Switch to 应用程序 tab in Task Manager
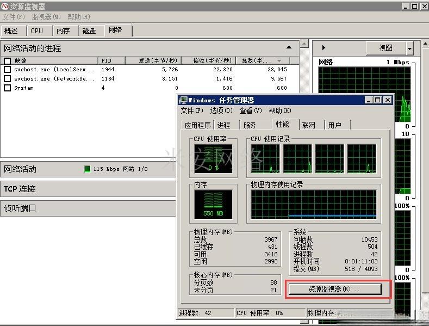Screen dimensions: 429x326 (197, 125)
